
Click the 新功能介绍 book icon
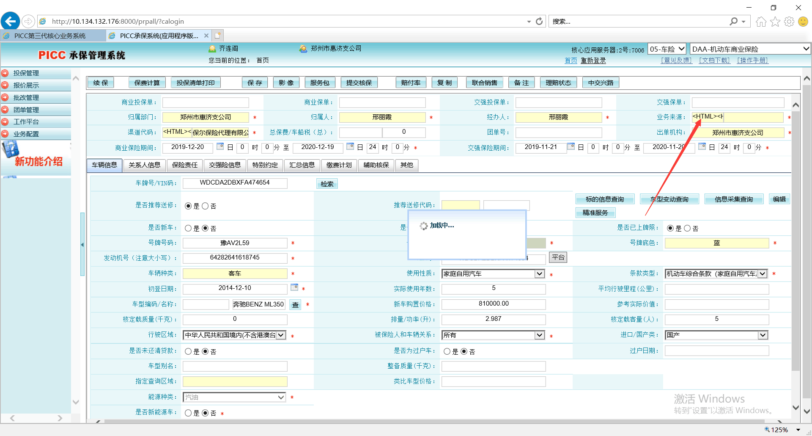click(11, 150)
